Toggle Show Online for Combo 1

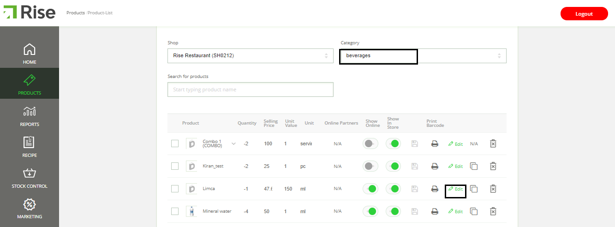coord(371,143)
